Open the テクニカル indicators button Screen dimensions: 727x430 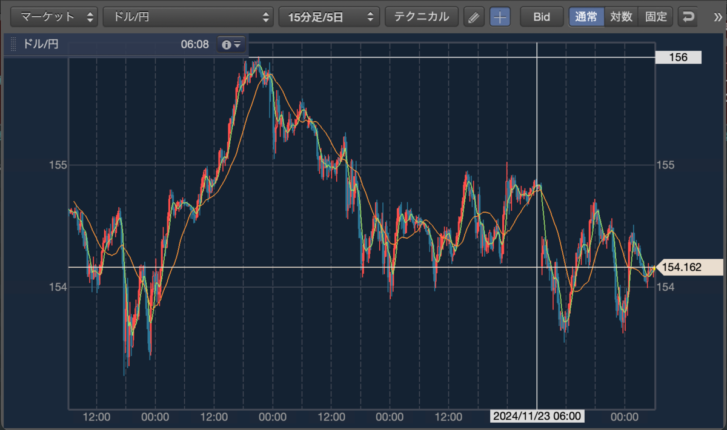click(422, 17)
